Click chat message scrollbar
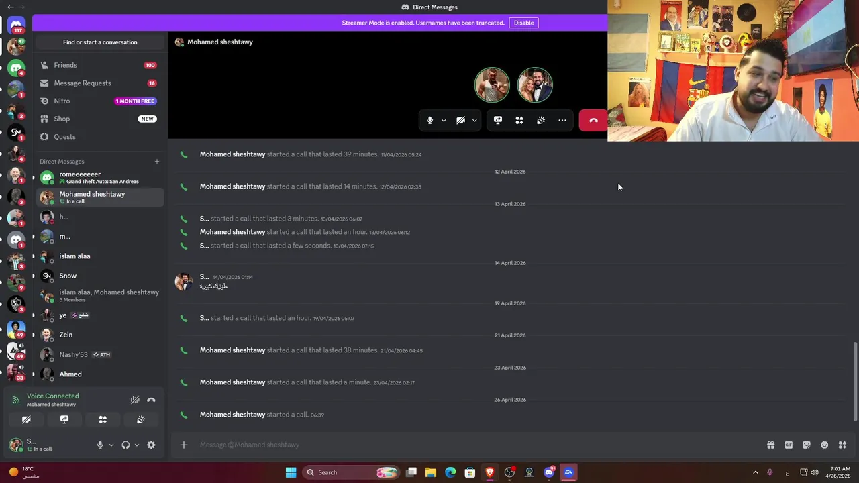This screenshot has width=859, height=483. click(855, 381)
